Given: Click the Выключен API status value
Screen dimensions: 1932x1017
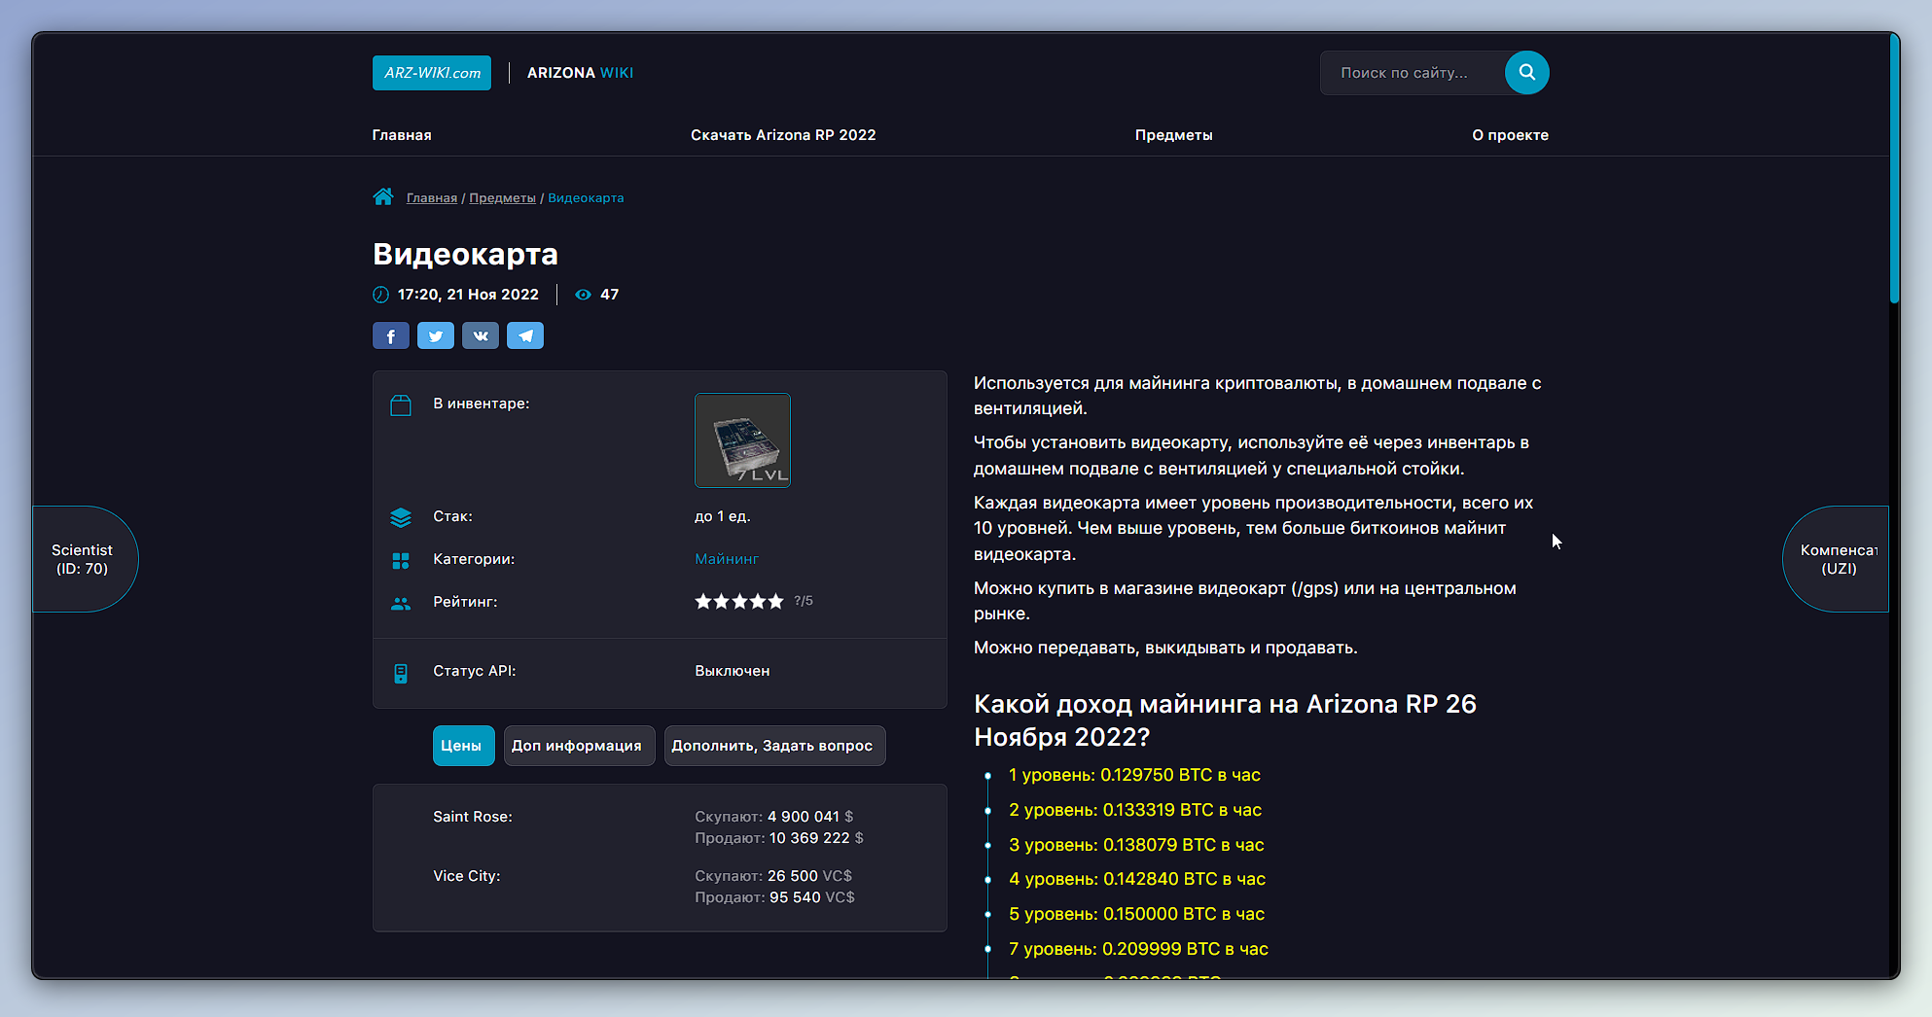Looking at the screenshot, I should coord(733,671).
